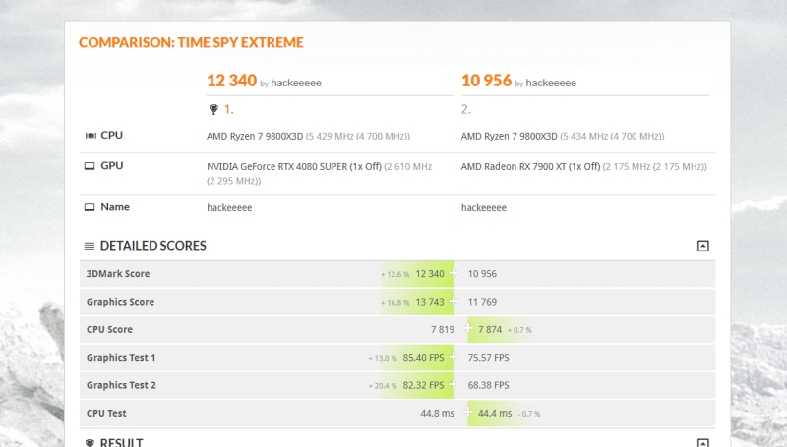Click the trophy icon next to rank 1
The width and height of the screenshot is (787, 447).
pos(213,109)
